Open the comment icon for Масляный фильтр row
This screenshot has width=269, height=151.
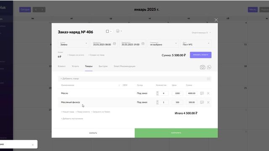click(x=202, y=102)
